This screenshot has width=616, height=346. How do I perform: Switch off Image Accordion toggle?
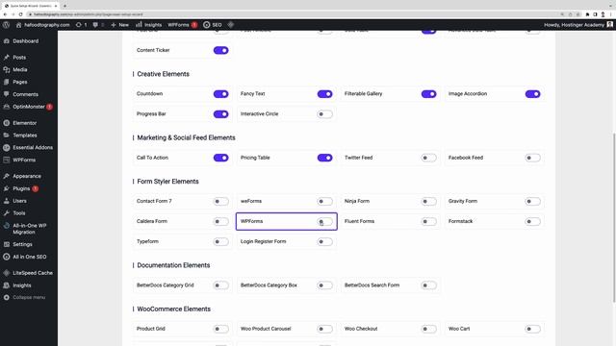(x=532, y=94)
